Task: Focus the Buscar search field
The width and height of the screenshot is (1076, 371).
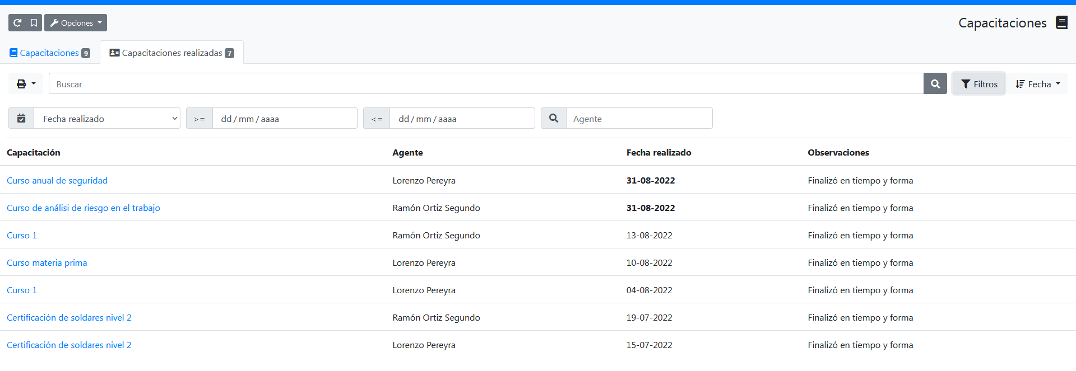Action: tap(486, 84)
